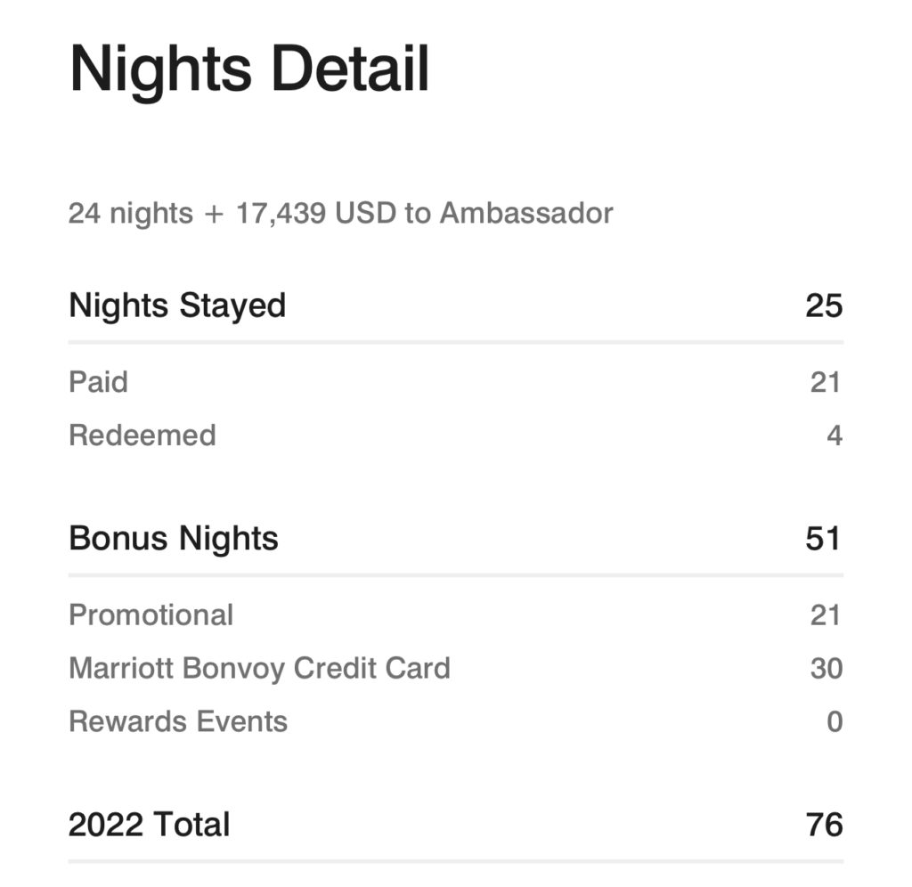Click the Bonus Nights count of 51

[823, 539]
